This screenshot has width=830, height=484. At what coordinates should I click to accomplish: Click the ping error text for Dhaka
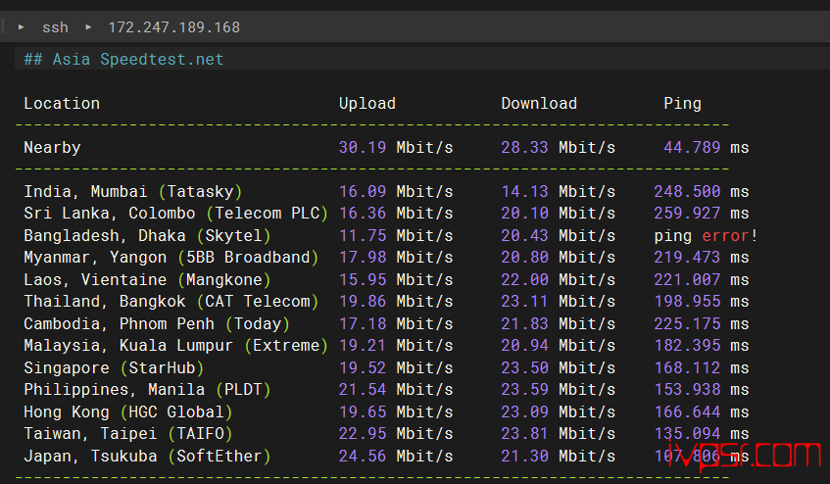click(x=706, y=235)
